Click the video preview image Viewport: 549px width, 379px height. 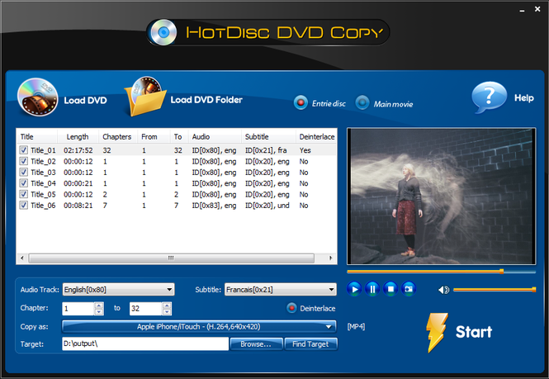(x=441, y=197)
